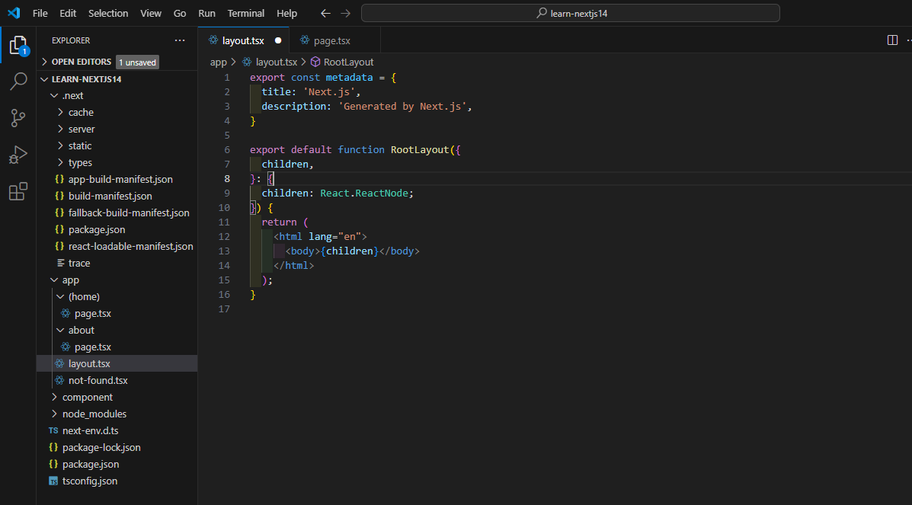Open page.tsx under (home) folder
The width and height of the screenshot is (912, 505).
117,314
